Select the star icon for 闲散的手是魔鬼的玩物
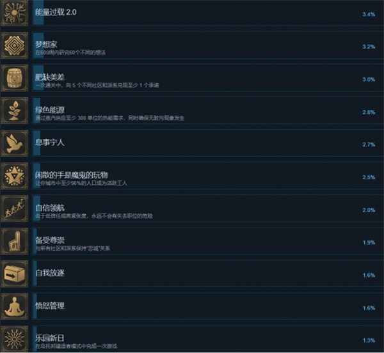Image resolution: width=384 pixels, height=353 pixels. (15, 176)
